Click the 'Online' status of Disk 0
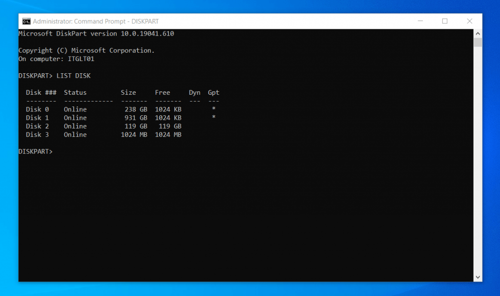This screenshot has height=296, width=500. (75, 109)
